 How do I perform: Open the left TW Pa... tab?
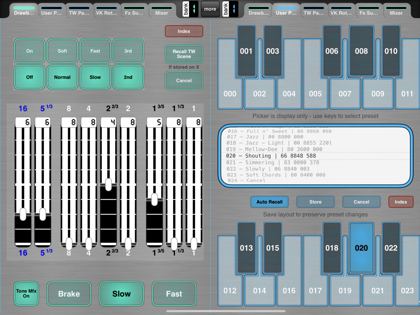pyautogui.click(x=79, y=11)
